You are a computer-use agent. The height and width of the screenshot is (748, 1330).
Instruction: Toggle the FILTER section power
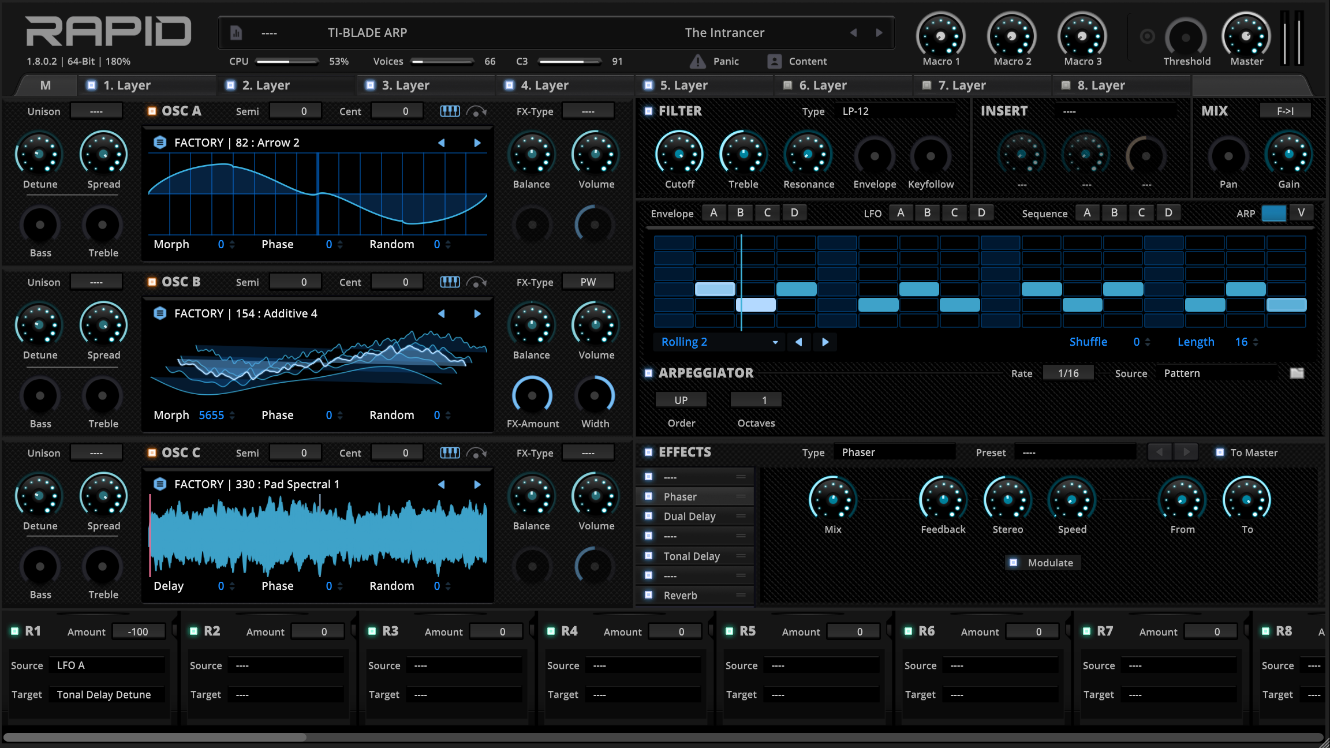pyautogui.click(x=649, y=111)
